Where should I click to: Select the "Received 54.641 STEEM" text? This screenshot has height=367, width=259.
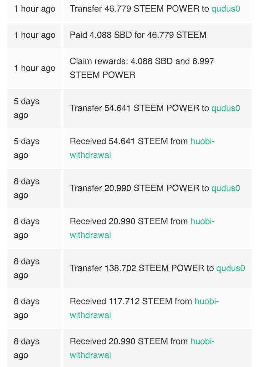119,141
